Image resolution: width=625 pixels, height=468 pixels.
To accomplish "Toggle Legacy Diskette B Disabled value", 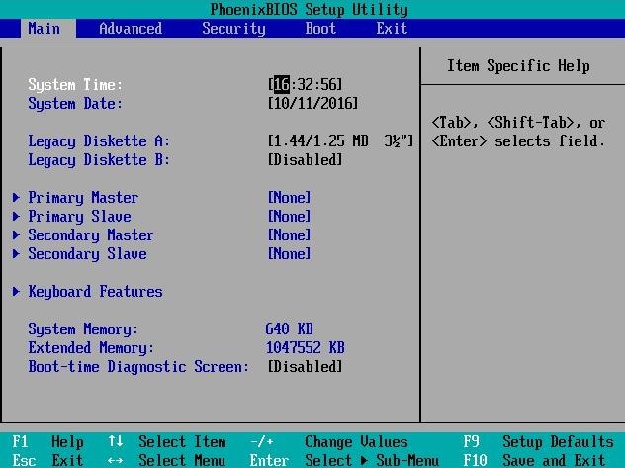I will tap(305, 160).
